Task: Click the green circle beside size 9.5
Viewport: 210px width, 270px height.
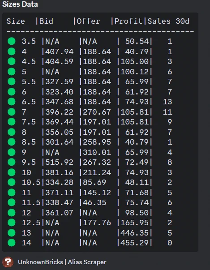Action: [12, 162]
